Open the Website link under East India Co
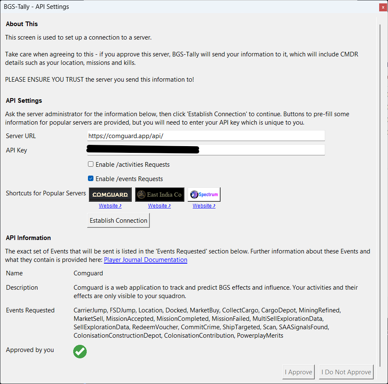The width and height of the screenshot is (388, 384). [x=159, y=206]
